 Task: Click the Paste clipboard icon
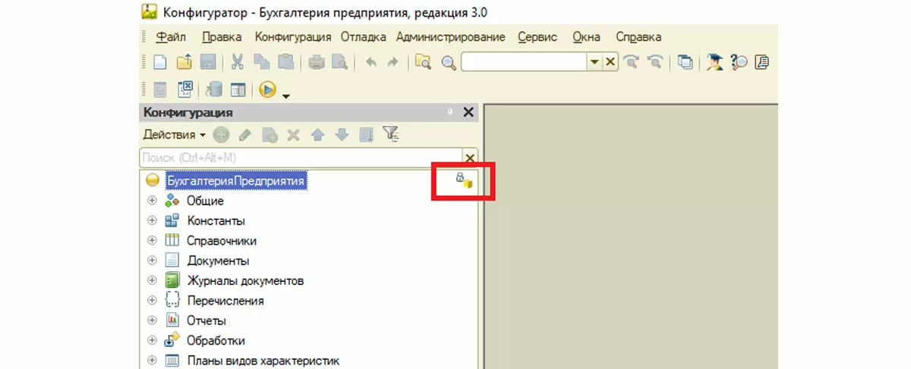(285, 62)
